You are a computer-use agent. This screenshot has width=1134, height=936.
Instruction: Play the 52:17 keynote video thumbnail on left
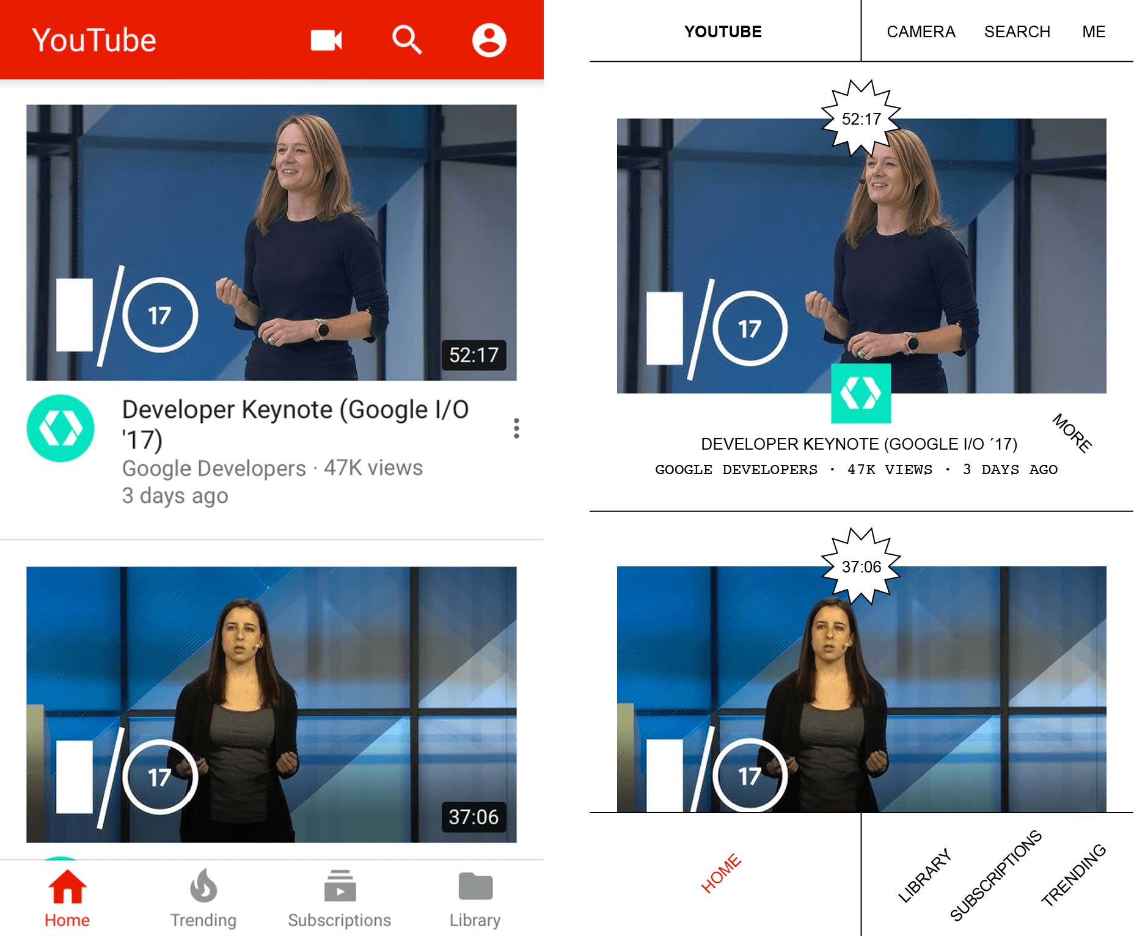271,243
